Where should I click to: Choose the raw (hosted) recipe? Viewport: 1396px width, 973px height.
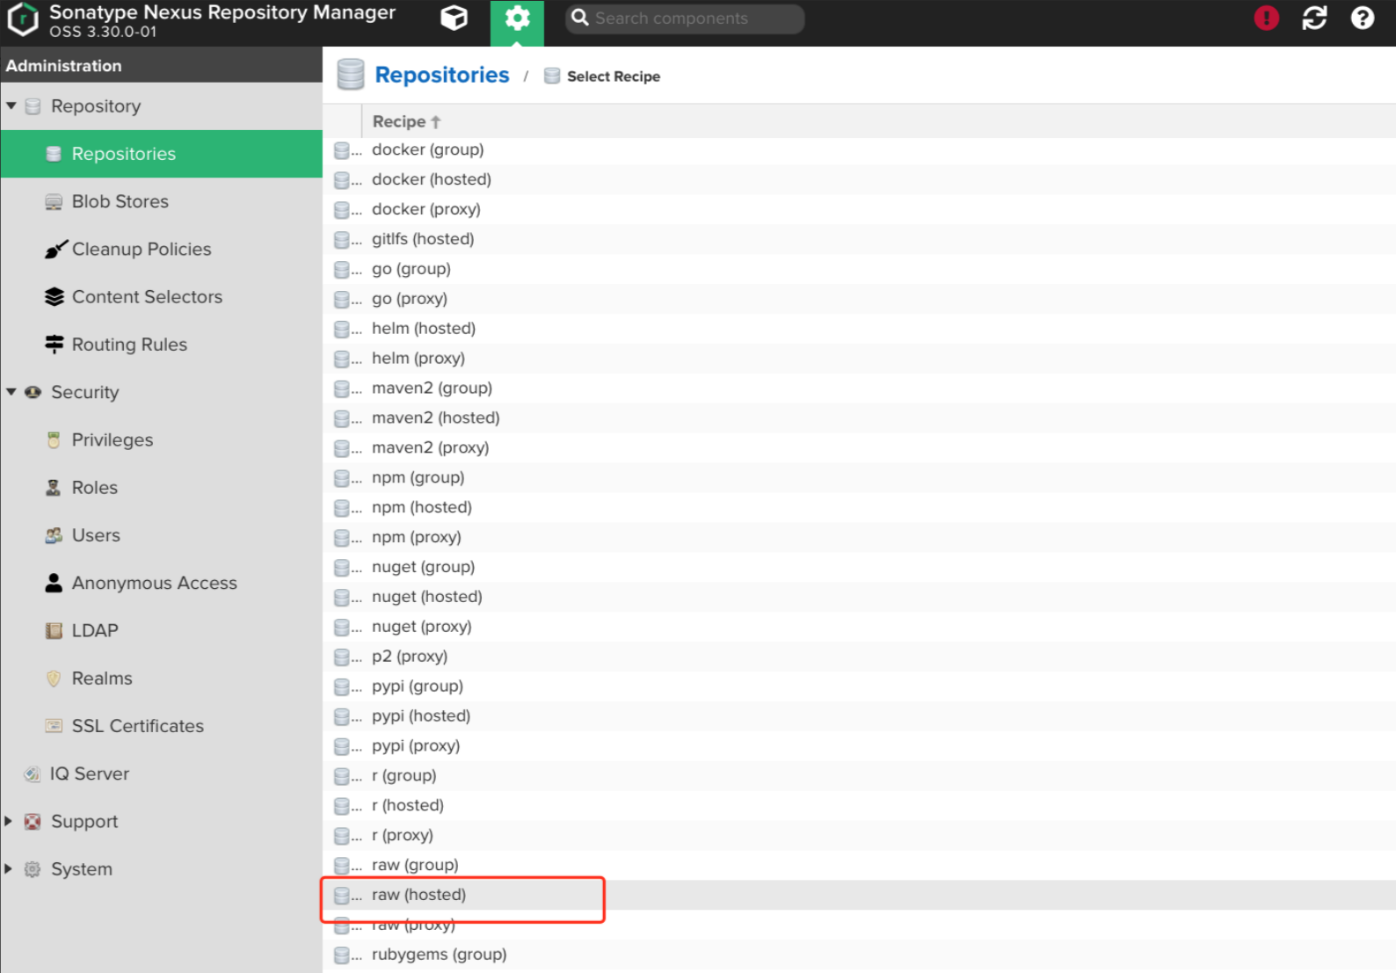point(859,895)
